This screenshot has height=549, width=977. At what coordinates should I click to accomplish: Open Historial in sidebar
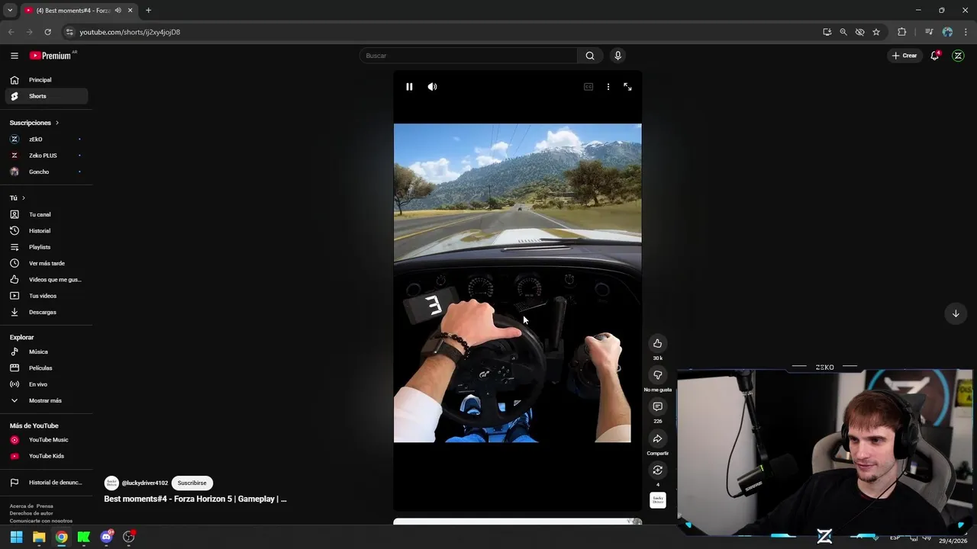coord(46,231)
